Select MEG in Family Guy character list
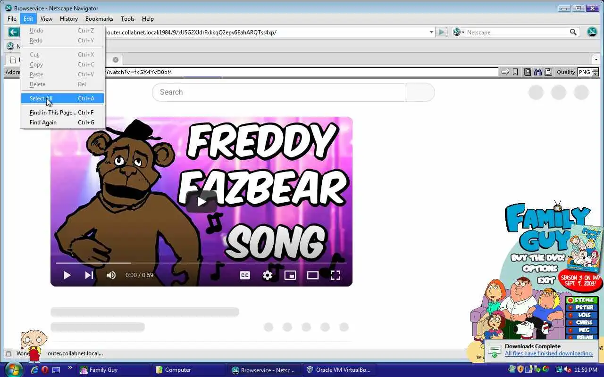The image size is (604, 377). pos(582,330)
